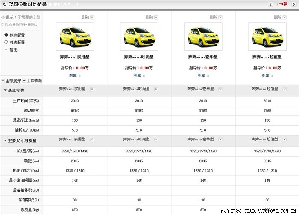
Task: Select the 可选配置 legend marker
Action: click(x=6, y=42)
